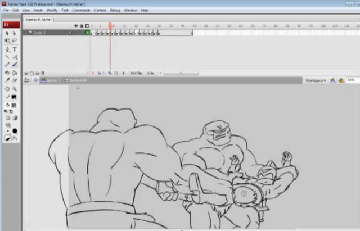Open the Edit Symbols dropdown
The image size is (360, 231).
[341, 80]
